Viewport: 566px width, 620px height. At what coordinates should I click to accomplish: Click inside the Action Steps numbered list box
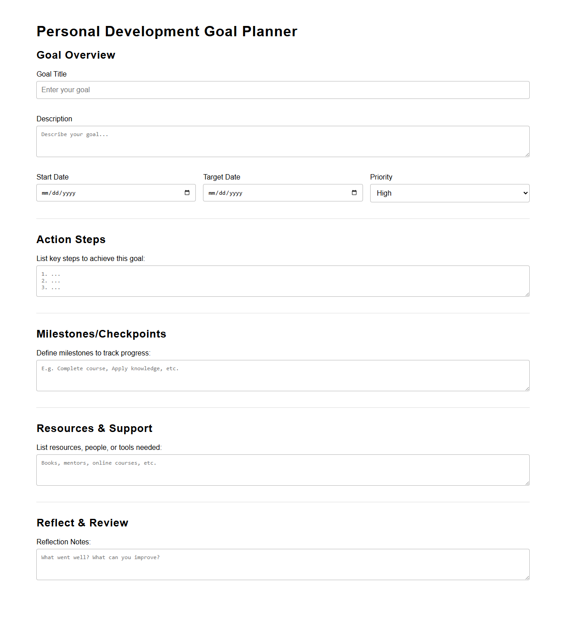(283, 281)
